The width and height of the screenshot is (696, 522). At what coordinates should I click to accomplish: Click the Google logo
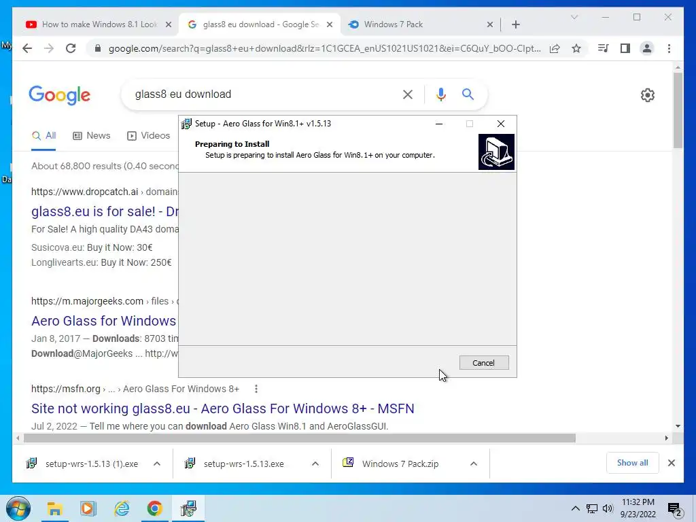tap(60, 95)
